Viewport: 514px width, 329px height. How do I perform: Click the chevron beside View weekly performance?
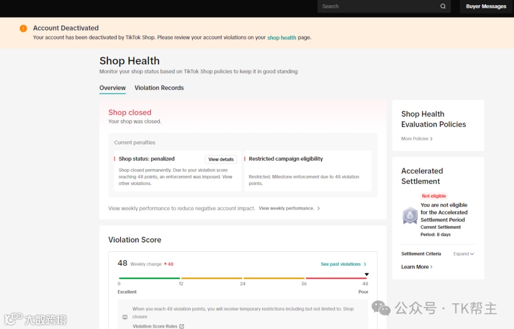coord(318,208)
